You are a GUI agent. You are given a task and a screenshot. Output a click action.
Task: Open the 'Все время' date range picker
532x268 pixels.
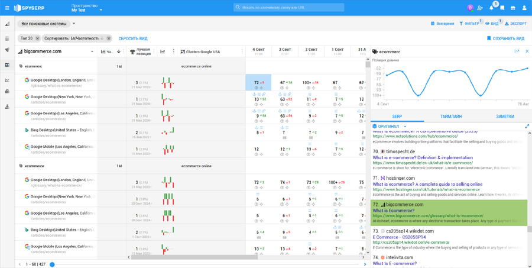pyautogui.click(x=442, y=24)
